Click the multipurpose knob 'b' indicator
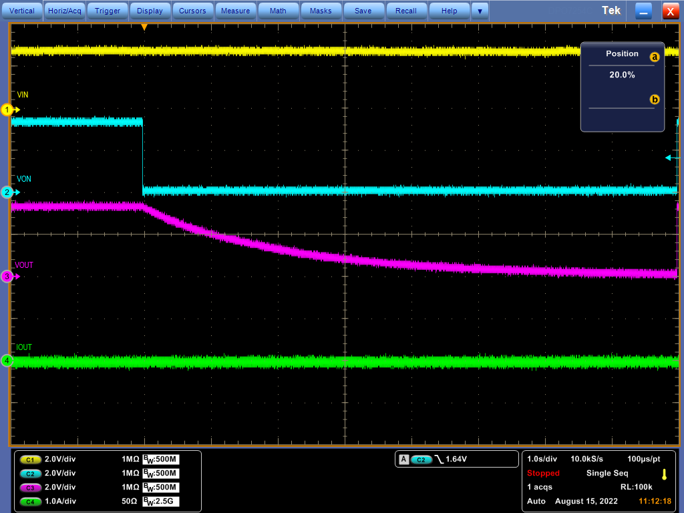 coord(655,100)
